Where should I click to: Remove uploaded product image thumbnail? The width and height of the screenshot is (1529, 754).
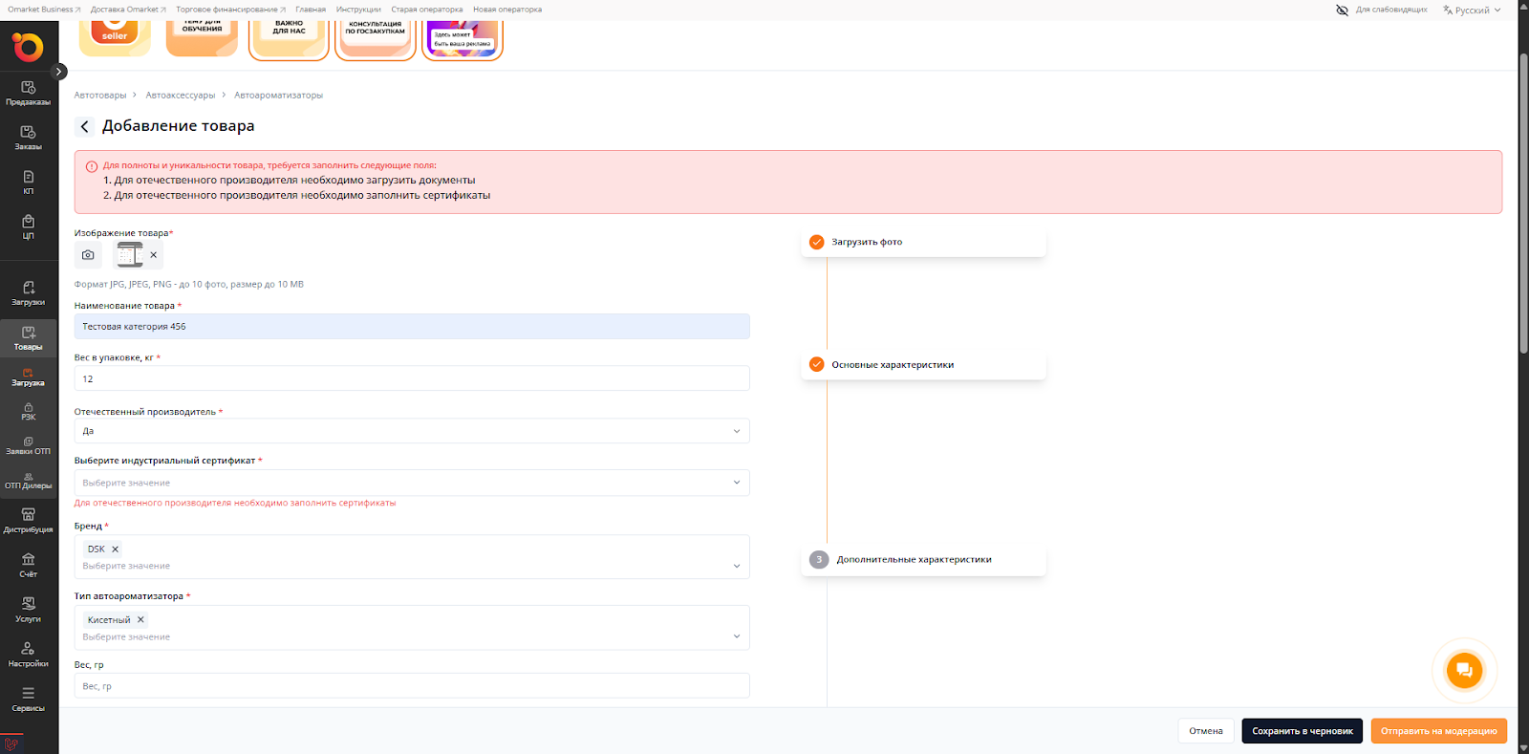[153, 255]
